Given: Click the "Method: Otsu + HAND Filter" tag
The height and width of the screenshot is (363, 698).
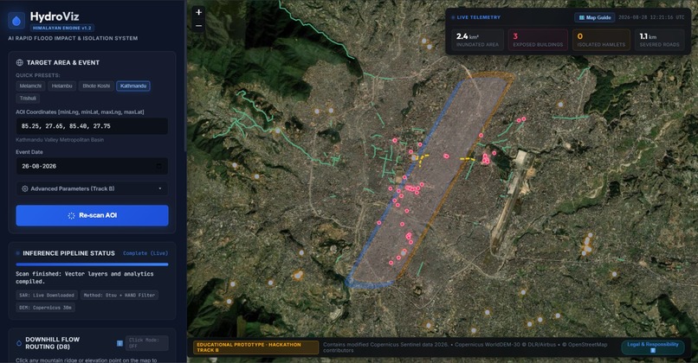Looking at the screenshot, I should coord(120,295).
